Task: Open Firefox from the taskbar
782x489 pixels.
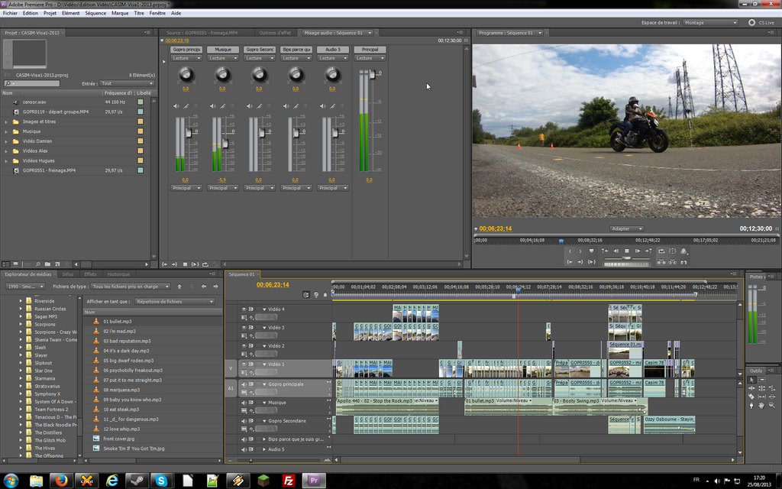Action: click(61, 481)
